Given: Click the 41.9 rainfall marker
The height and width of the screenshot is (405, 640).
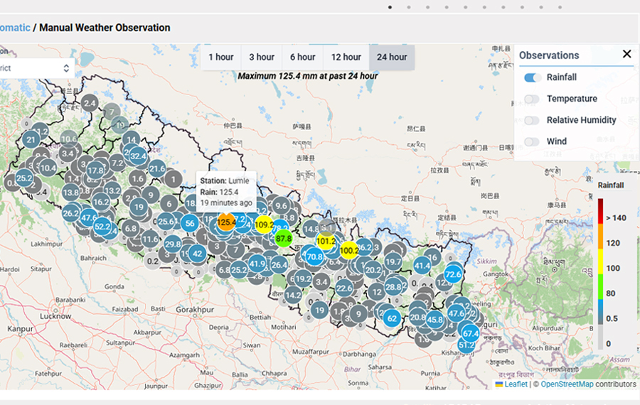Looking at the screenshot, I should [257, 264].
